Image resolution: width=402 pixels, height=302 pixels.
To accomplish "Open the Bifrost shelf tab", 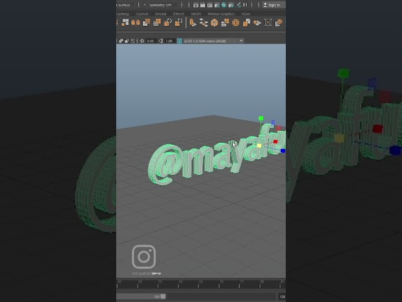I will pyautogui.click(x=178, y=14).
